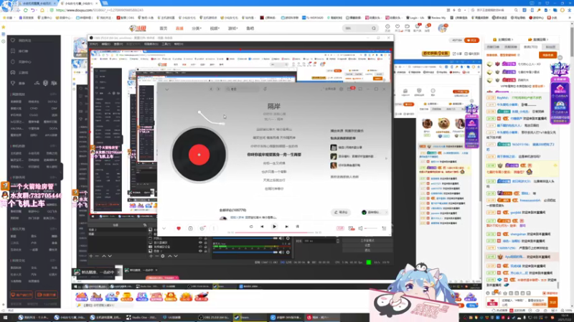Click the rocket gift icon in the gift bar
This screenshot has width=574, height=322.
202,296
